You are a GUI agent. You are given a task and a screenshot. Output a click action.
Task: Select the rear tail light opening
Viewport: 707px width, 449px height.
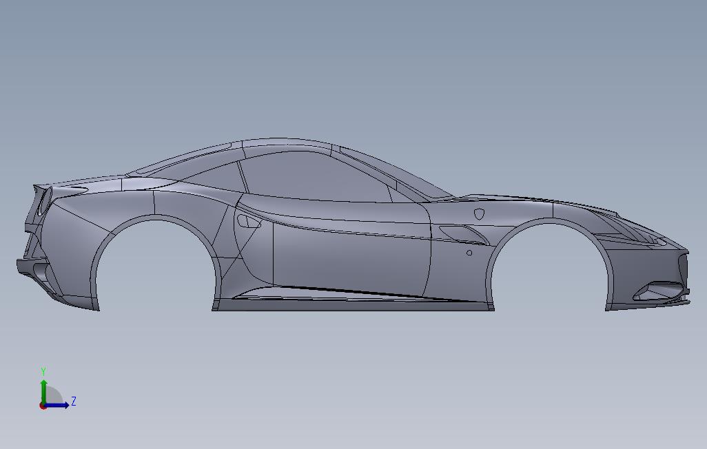click(x=44, y=200)
